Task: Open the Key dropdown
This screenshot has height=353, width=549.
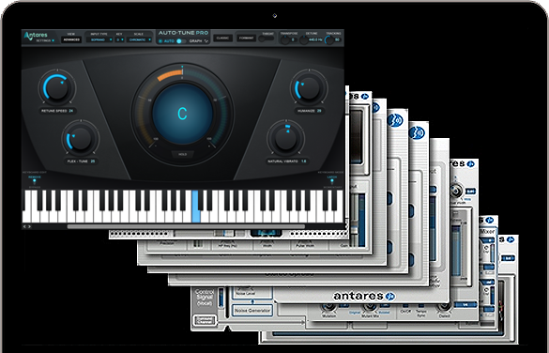Action: (120, 40)
